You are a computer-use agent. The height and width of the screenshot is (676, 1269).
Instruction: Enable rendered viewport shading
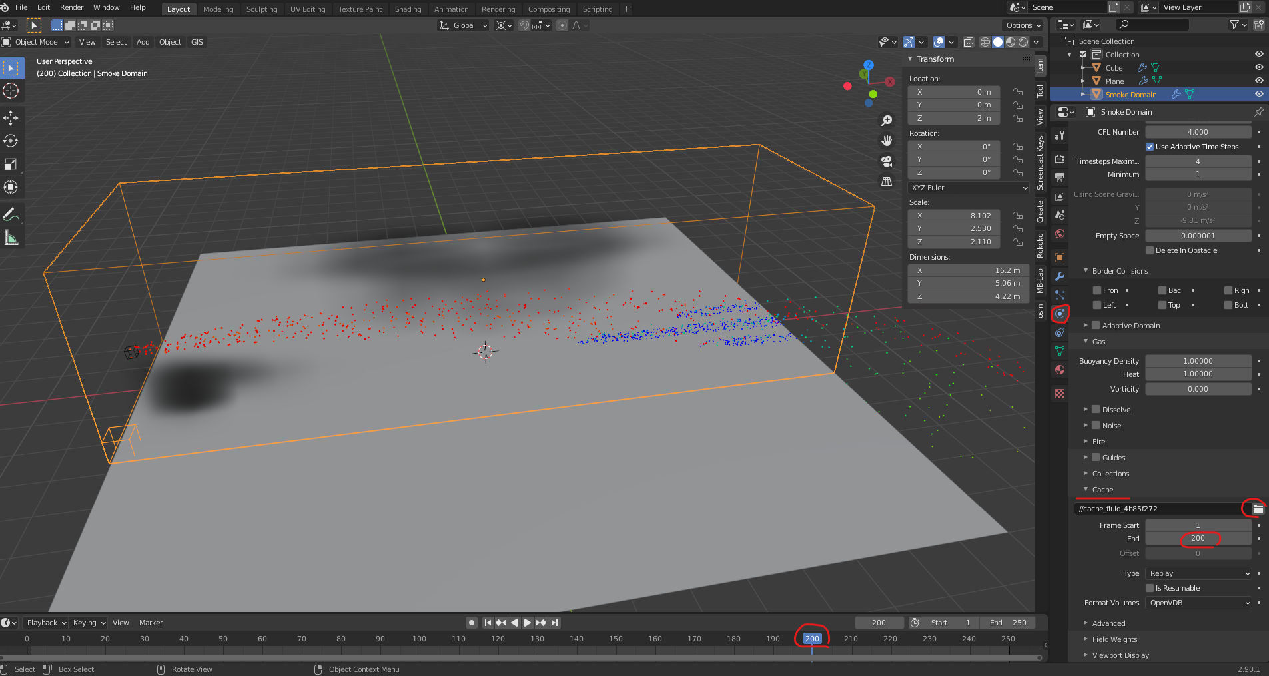(x=1023, y=42)
